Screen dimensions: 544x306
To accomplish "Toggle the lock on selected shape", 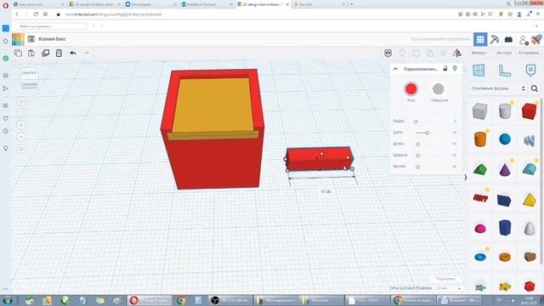I will (x=445, y=69).
